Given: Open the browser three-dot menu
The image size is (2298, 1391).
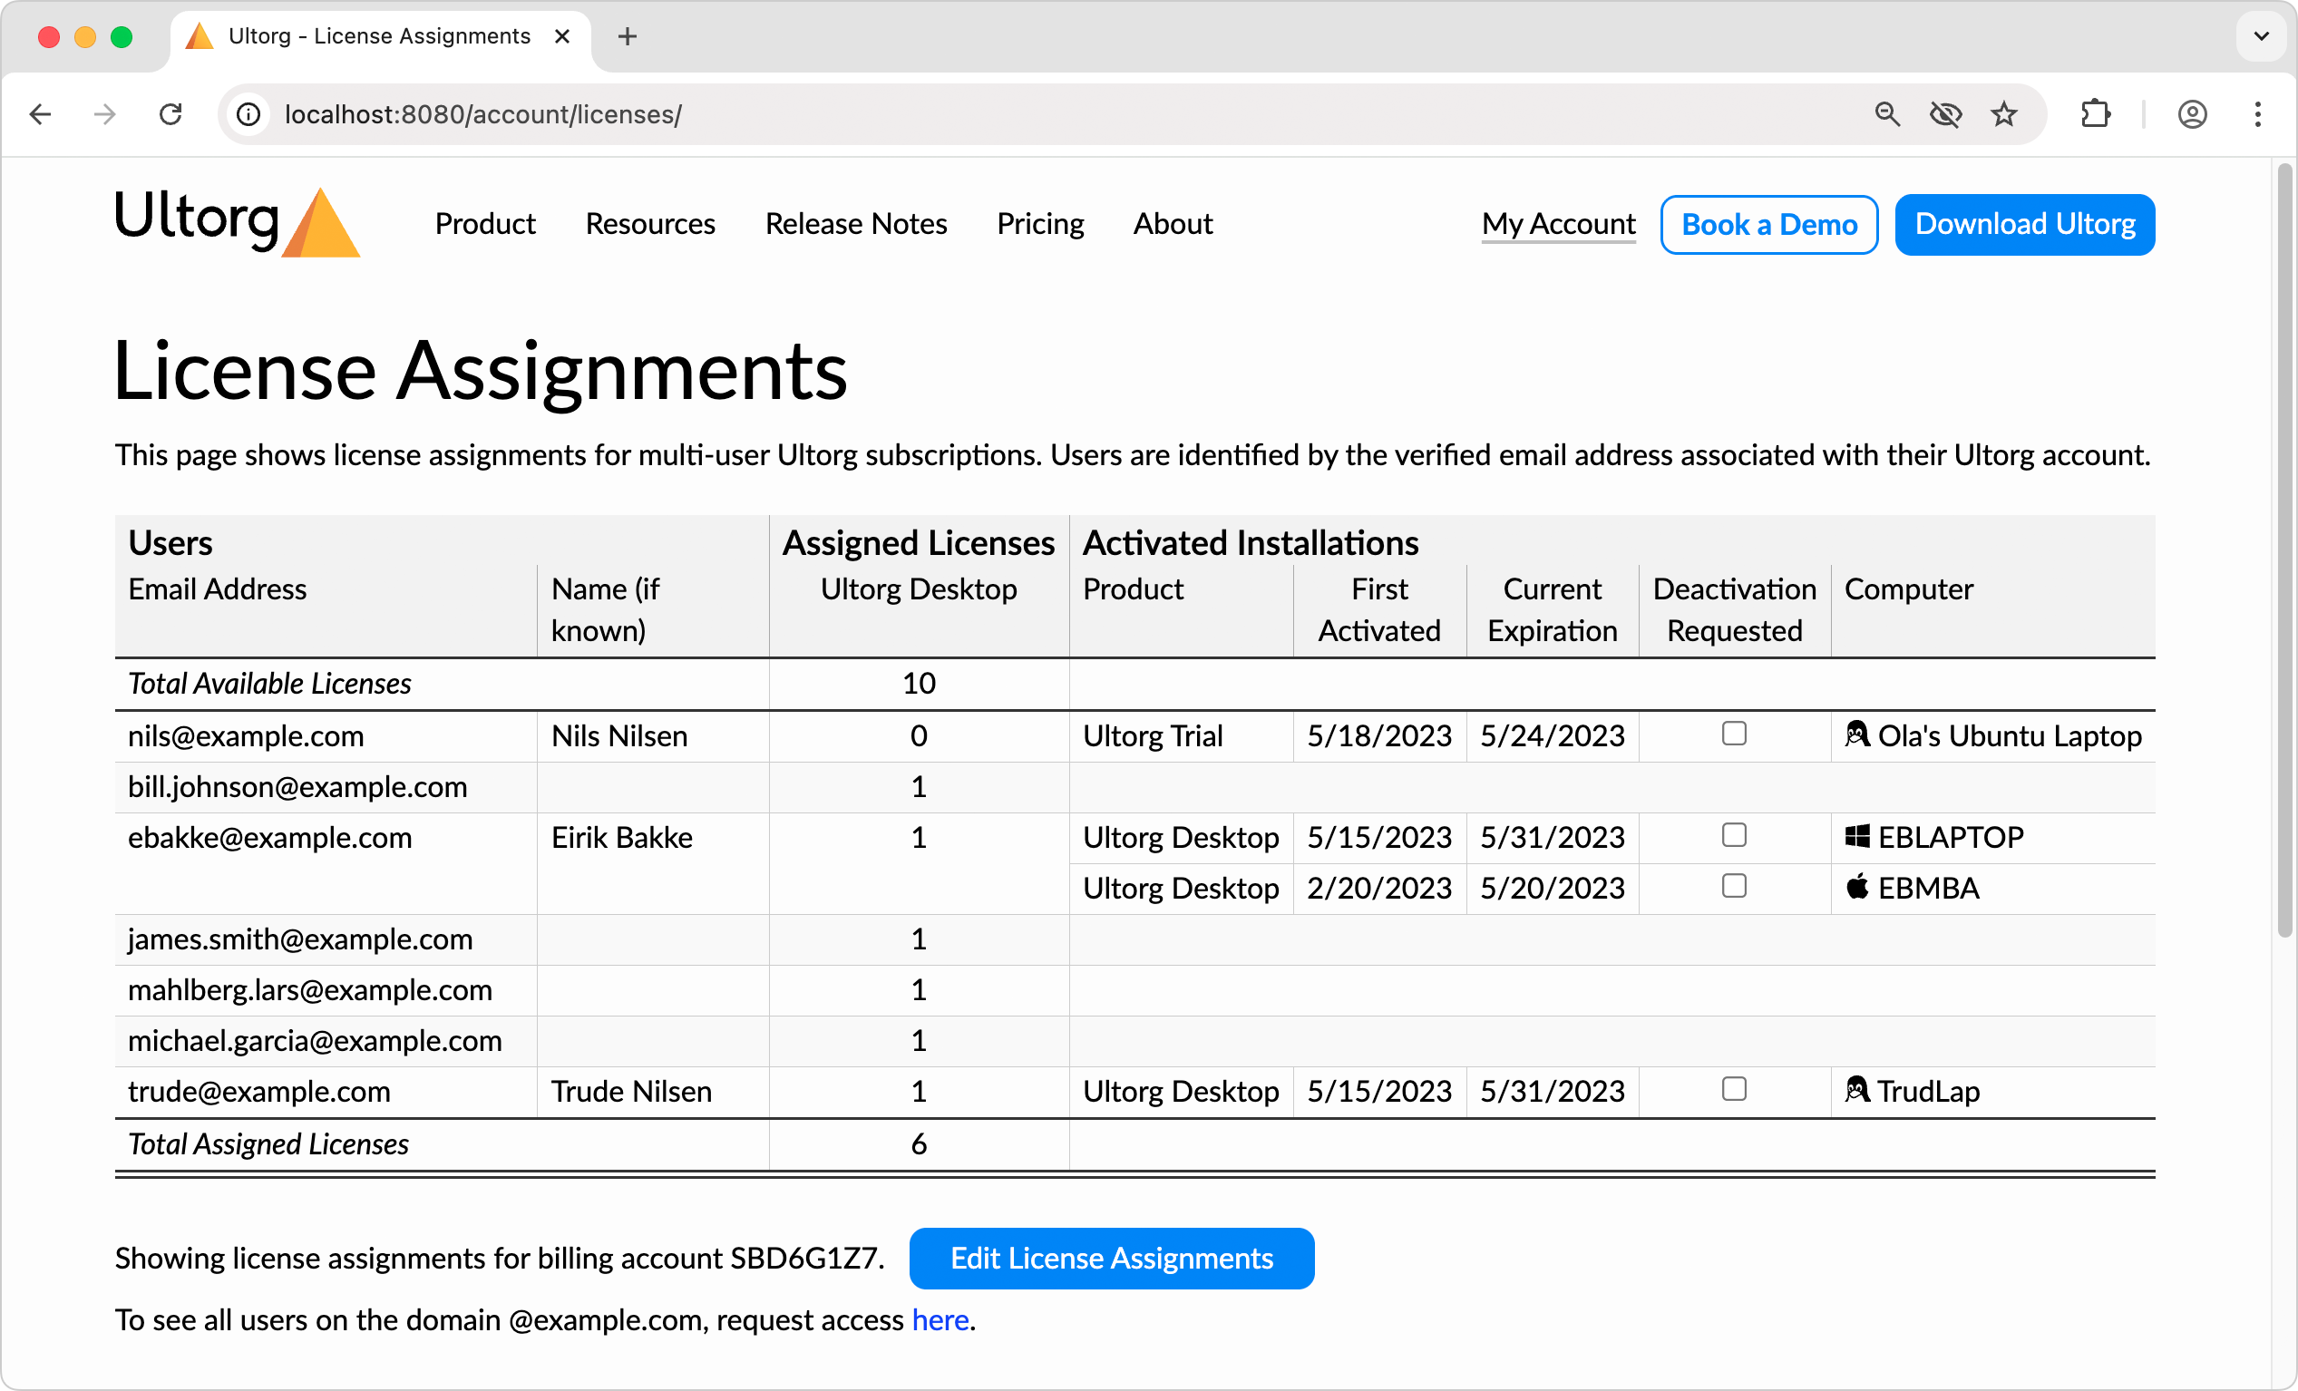Looking at the screenshot, I should (x=2257, y=113).
